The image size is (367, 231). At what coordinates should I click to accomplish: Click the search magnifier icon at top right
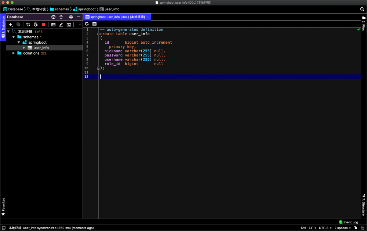(x=362, y=9)
